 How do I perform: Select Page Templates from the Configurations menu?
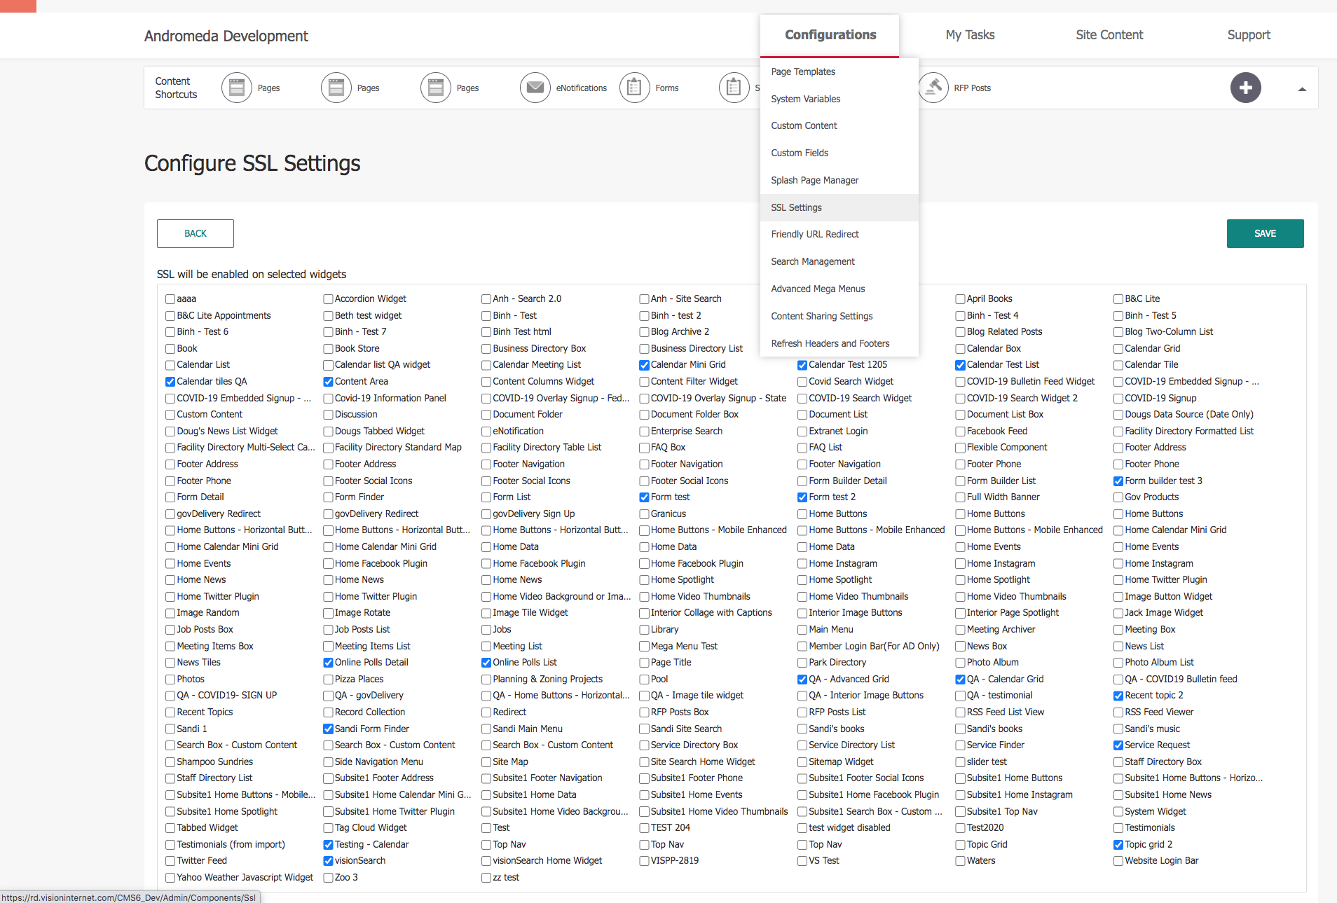pos(839,71)
